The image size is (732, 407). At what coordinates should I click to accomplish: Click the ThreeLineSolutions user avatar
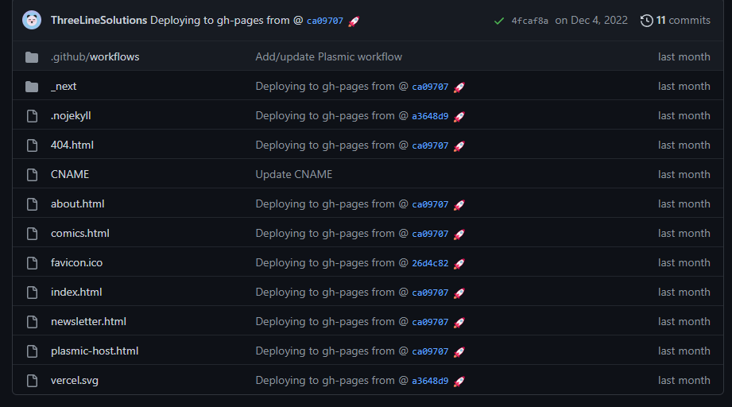(32, 20)
